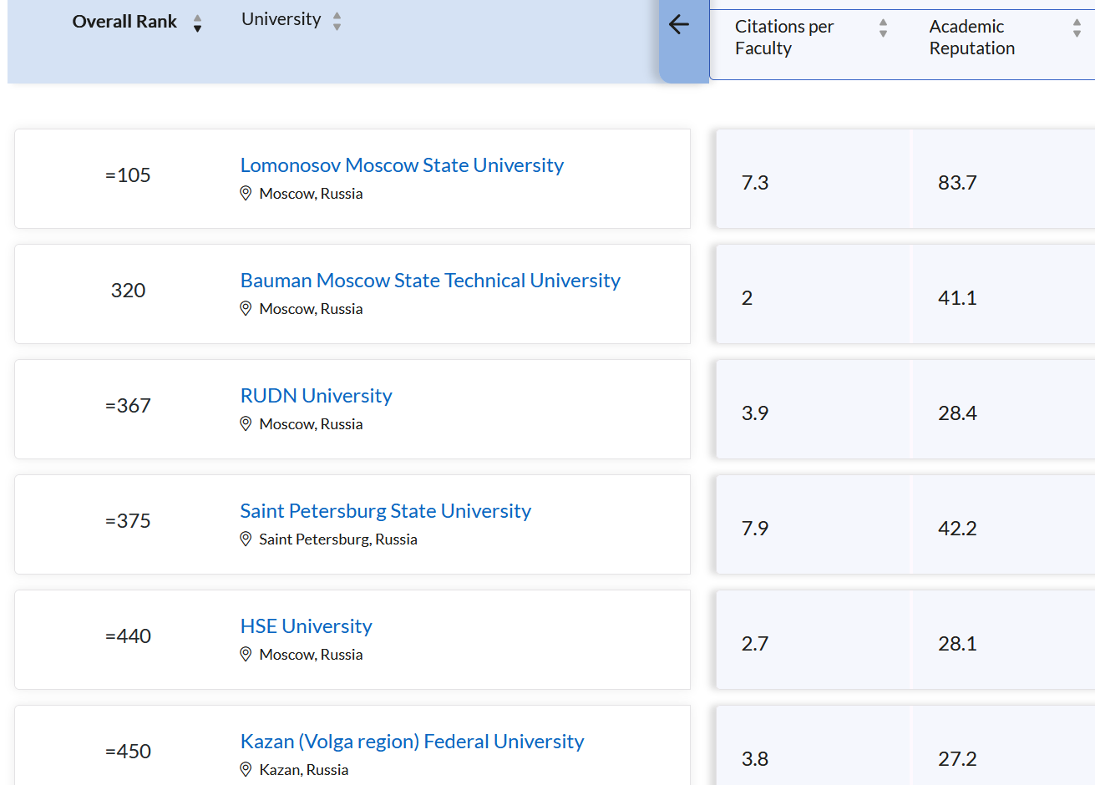The height and width of the screenshot is (785, 1095).
Task: Open Bauman Moscow State Technical University
Action: [x=430, y=281]
